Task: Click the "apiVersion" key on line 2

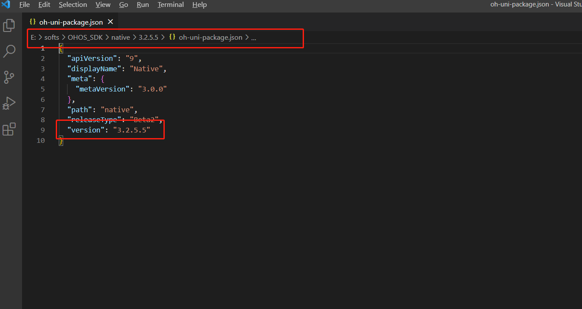Action: coord(93,58)
